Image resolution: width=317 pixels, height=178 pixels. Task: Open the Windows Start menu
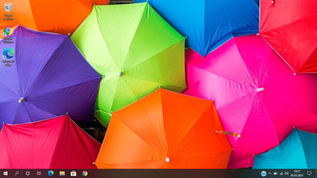point(5,173)
